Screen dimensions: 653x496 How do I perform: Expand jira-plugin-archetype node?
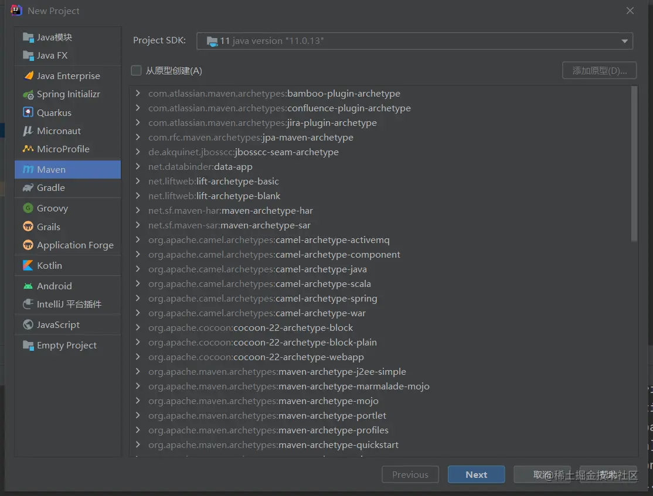coord(138,122)
